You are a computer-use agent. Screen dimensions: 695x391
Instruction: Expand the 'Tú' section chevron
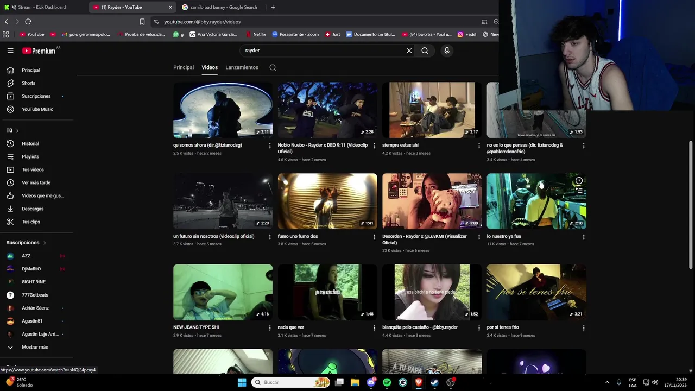[x=17, y=130]
